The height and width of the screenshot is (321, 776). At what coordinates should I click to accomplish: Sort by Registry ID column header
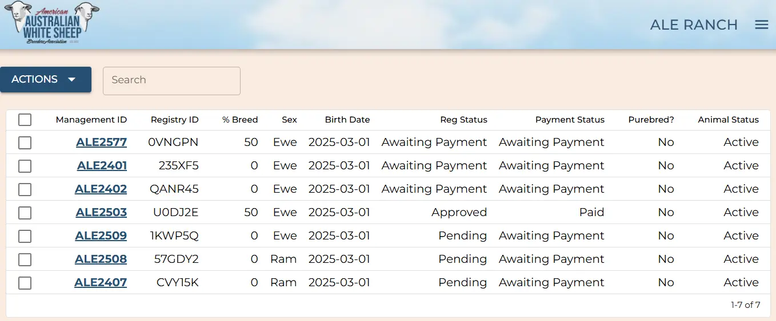coord(174,120)
